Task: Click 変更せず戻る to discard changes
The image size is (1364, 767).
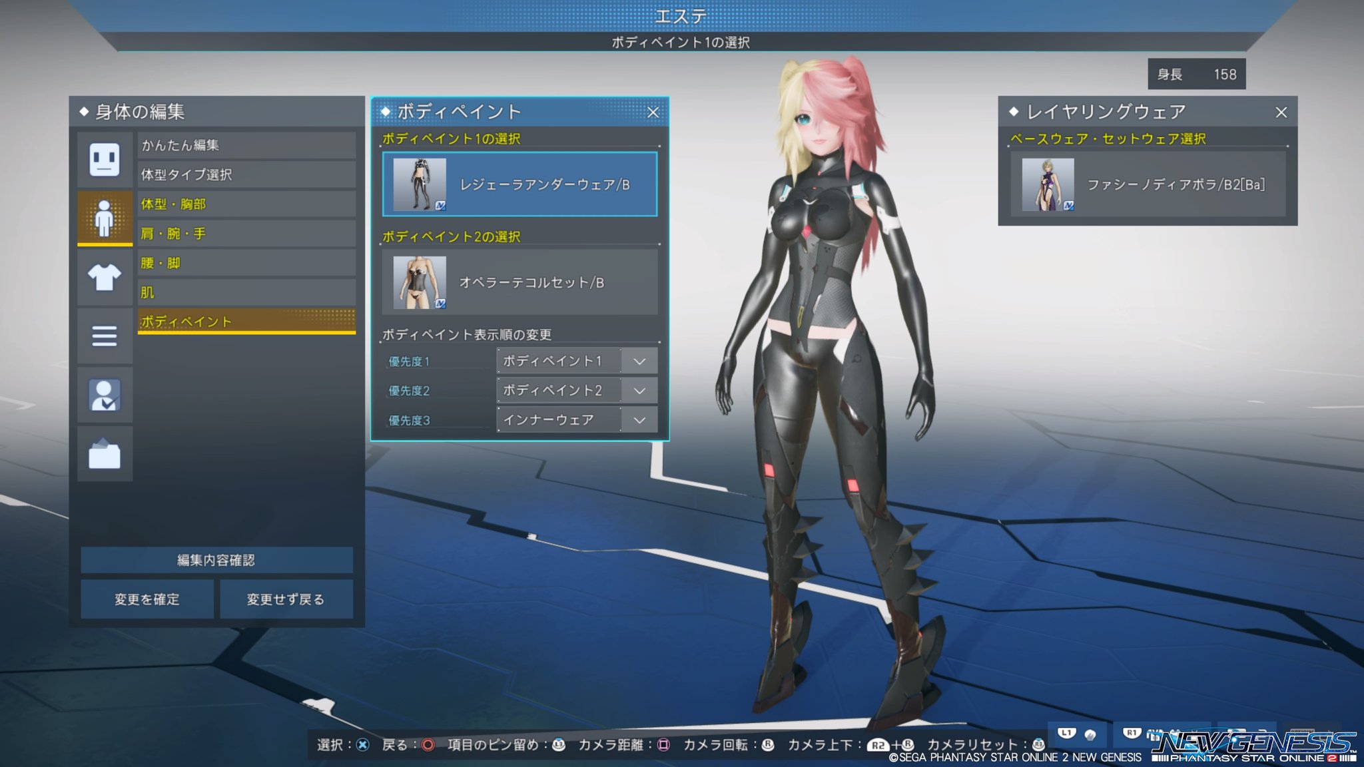Action: [286, 599]
